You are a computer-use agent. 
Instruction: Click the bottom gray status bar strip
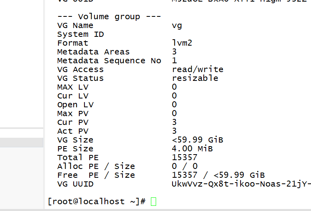pyautogui.click(x=155, y=210)
